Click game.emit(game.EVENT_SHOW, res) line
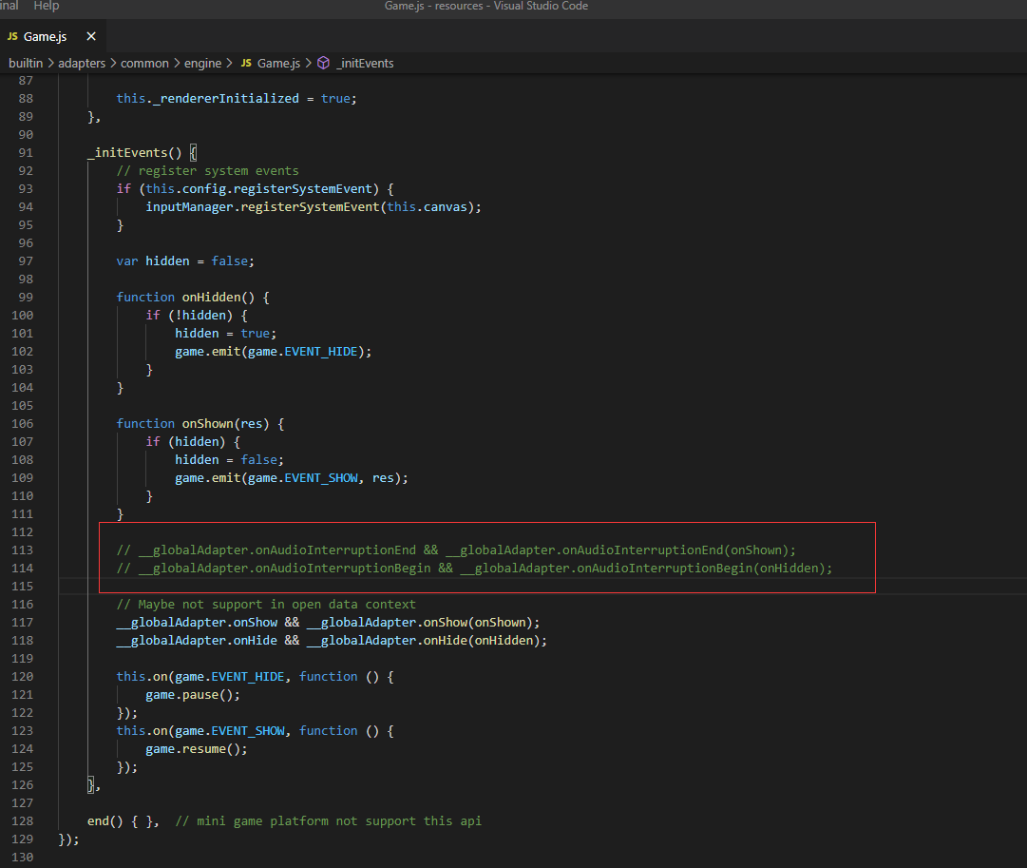Image resolution: width=1027 pixels, height=868 pixels. 292,478
